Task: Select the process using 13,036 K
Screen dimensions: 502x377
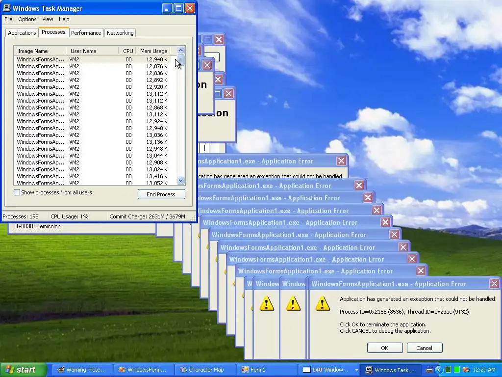Action: (95, 135)
